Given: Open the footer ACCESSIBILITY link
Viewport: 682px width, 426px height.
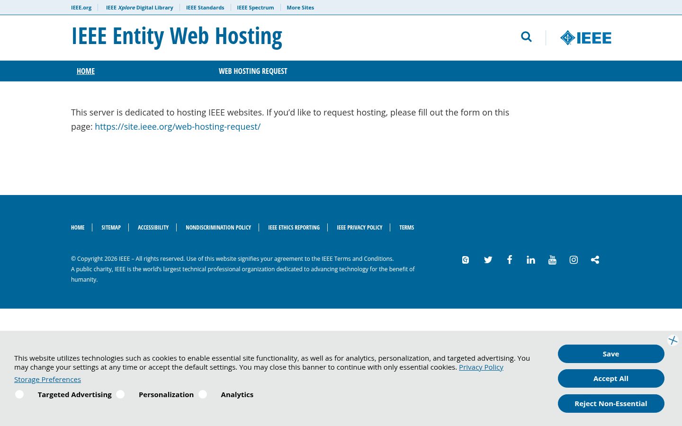Looking at the screenshot, I should click(x=153, y=228).
